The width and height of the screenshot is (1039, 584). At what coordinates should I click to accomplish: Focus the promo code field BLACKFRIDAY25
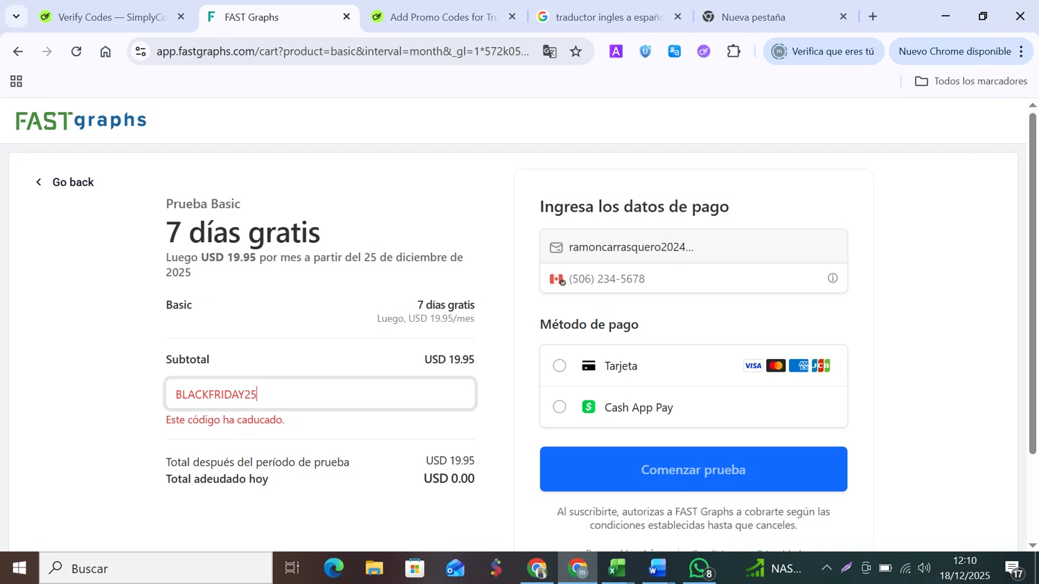320,394
